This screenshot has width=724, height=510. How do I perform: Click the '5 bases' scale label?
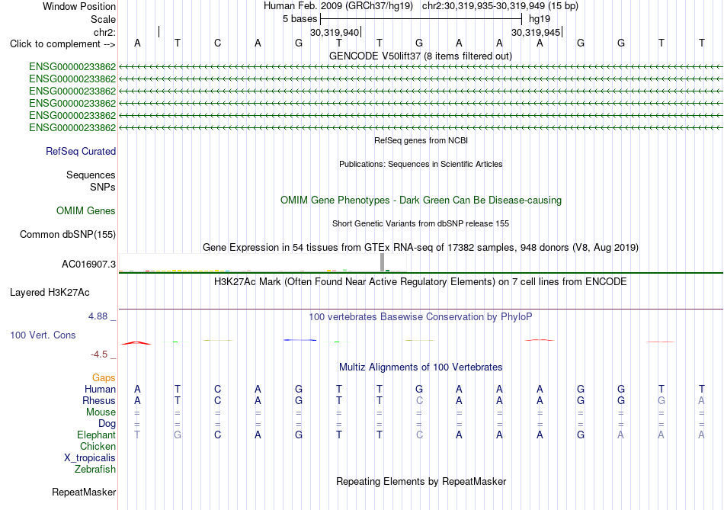point(300,19)
